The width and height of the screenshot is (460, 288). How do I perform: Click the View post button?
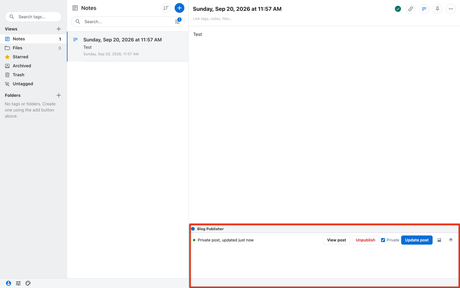click(336, 240)
